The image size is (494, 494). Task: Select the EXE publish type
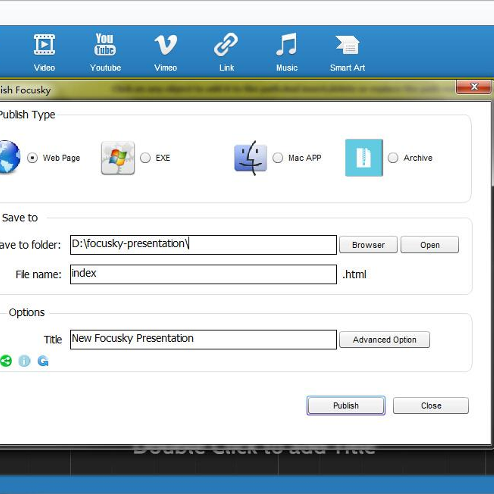tap(145, 158)
